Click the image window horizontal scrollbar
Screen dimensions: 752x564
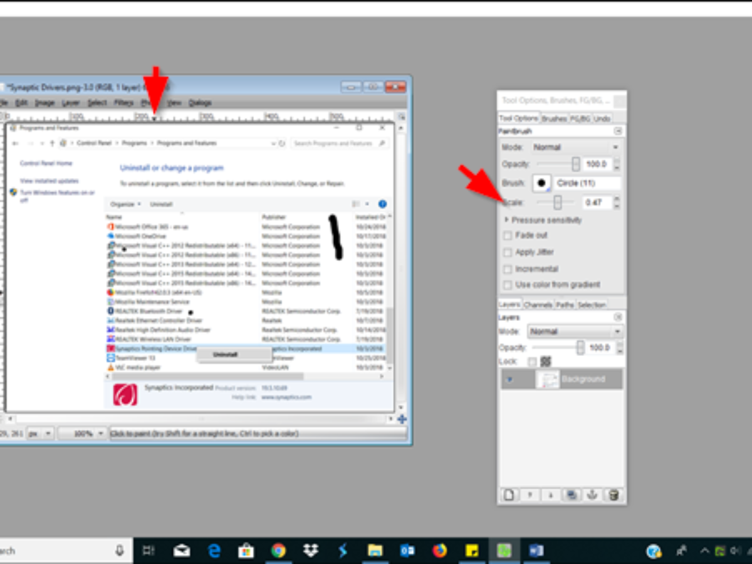(201, 419)
